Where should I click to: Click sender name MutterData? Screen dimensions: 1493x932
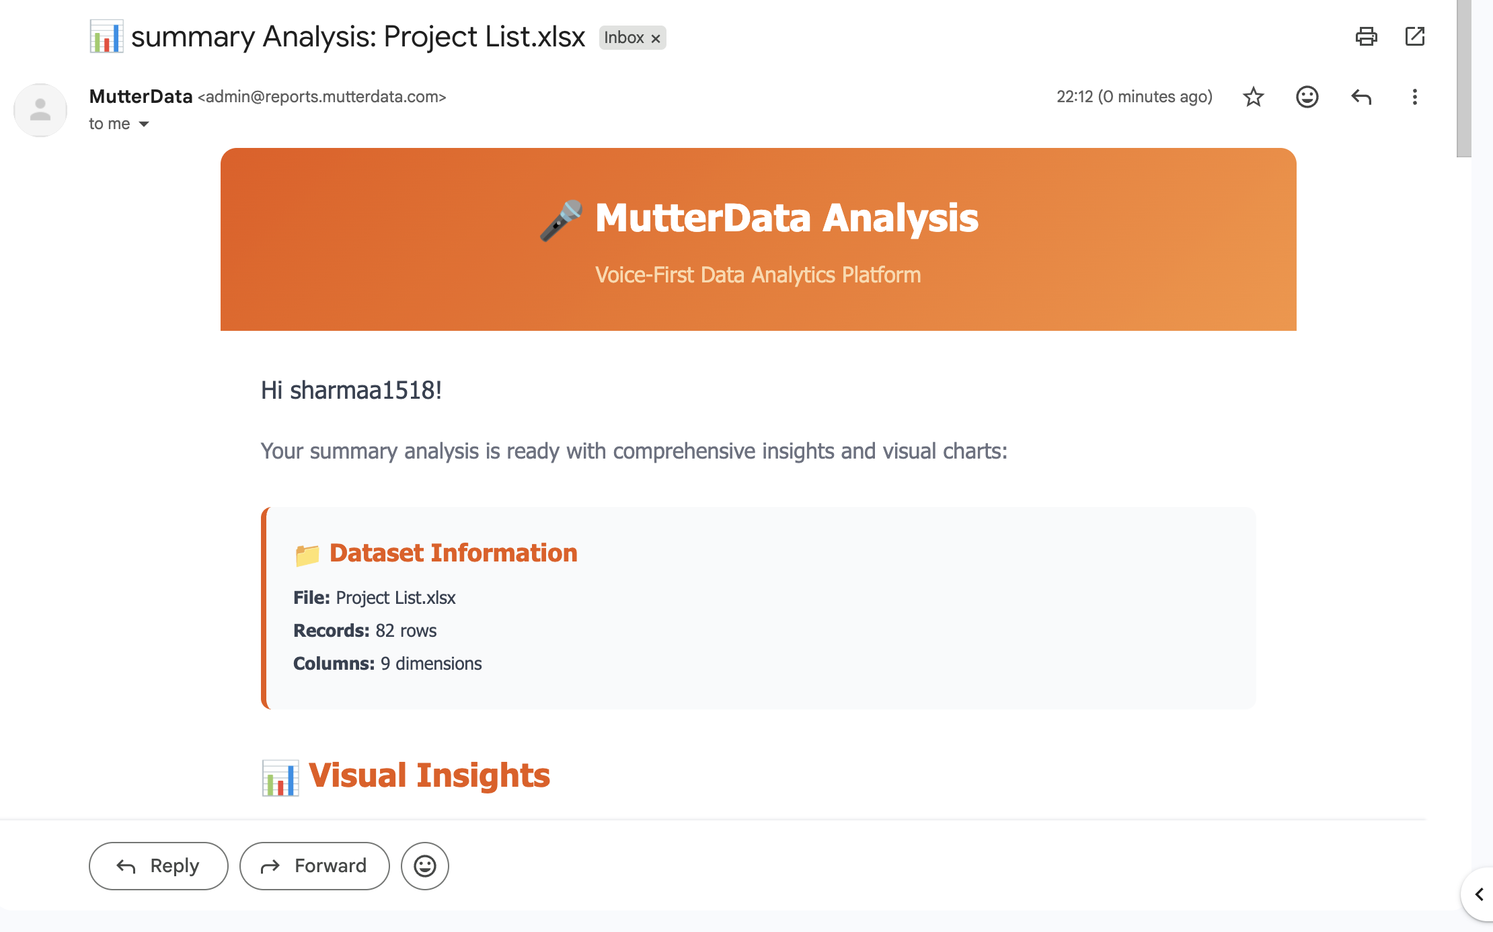coord(141,97)
